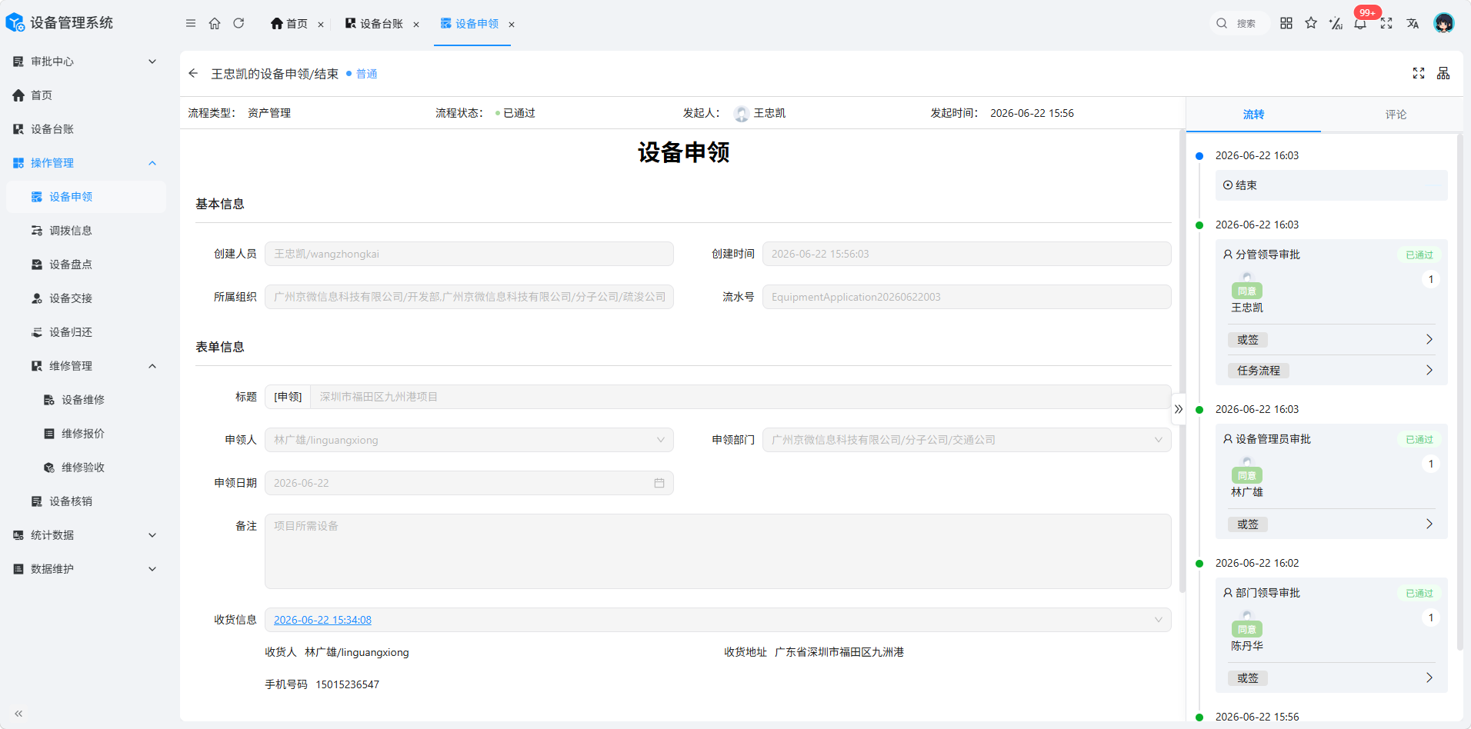Image resolution: width=1471 pixels, height=729 pixels.
Task: Open the 申领人 dropdown
Action: click(469, 440)
